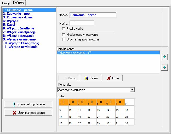Image resolution: width=171 pixels, height=134 pixels.
Task: Select partition cell 17 in Lista
Action: pos(64,115)
